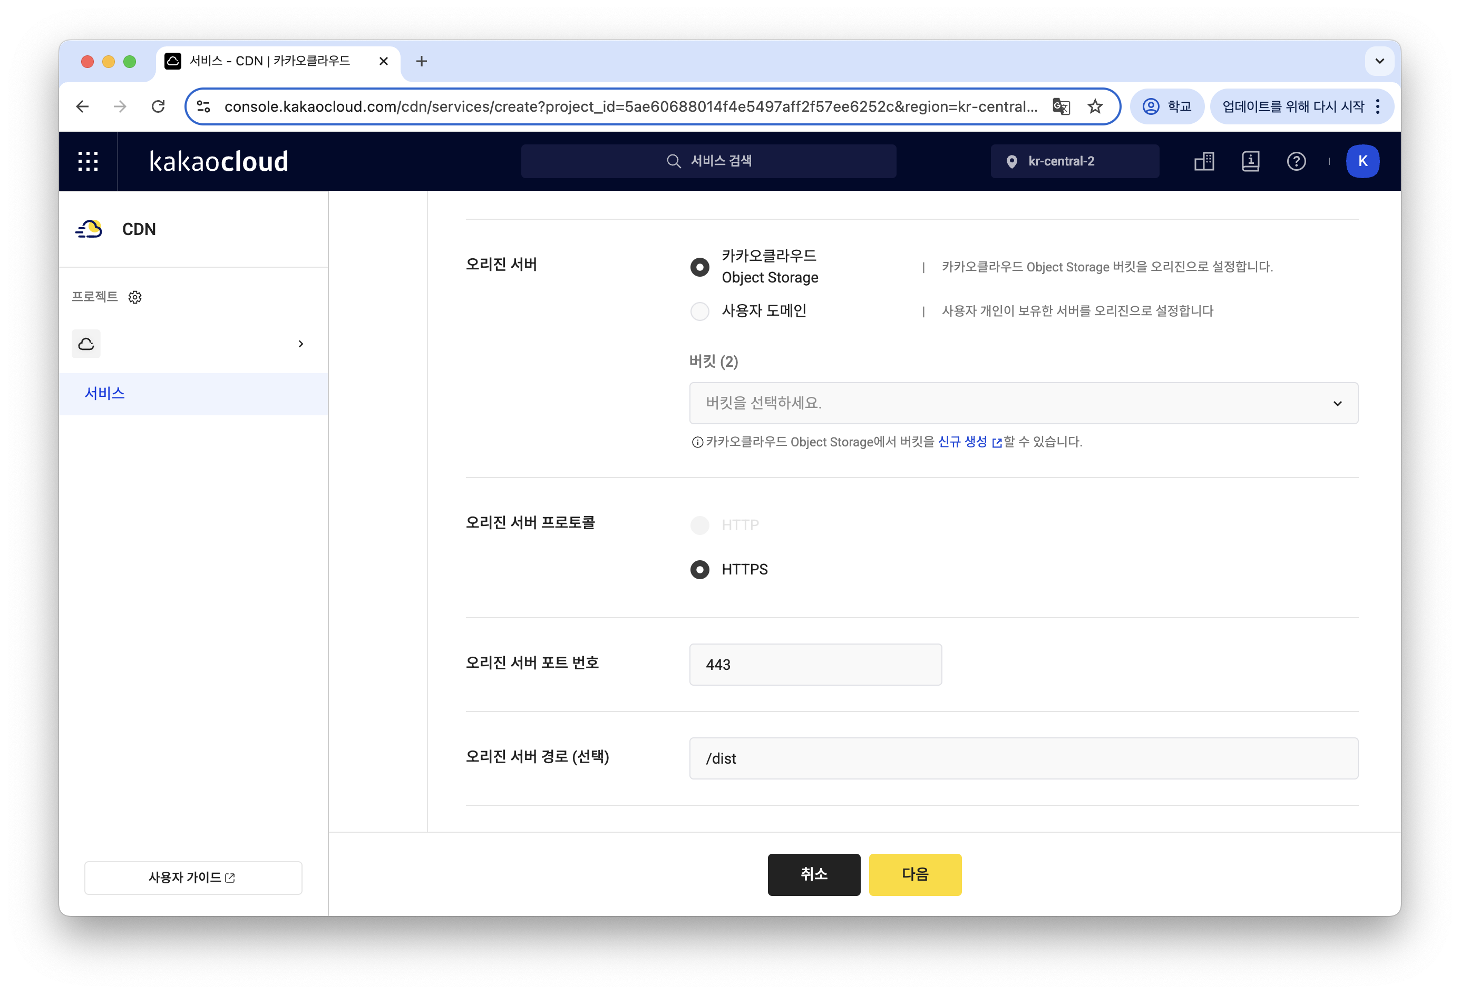Open the 신규 생성 link
This screenshot has width=1460, height=994.
[x=969, y=442]
